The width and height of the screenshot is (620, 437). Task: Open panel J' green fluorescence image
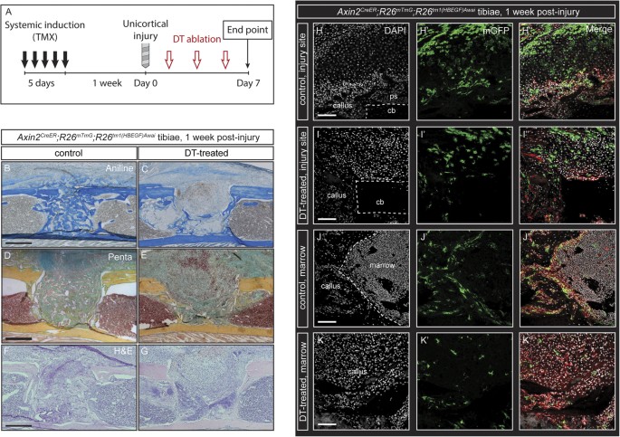click(x=464, y=278)
